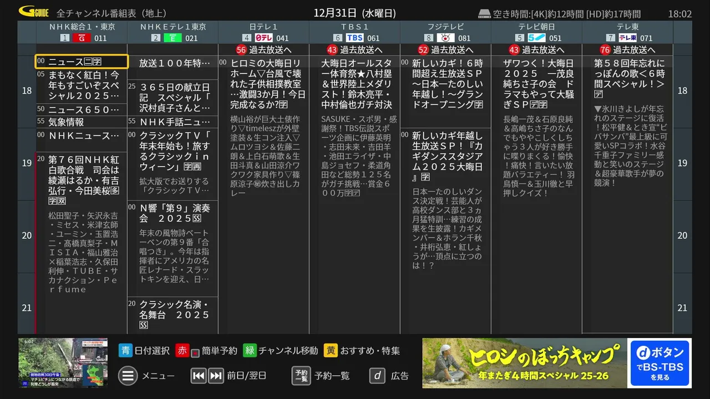Select クラシックTV 年末年始も program
Image resolution: width=710 pixels, height=399 pixels.
(x=173, y=164)
